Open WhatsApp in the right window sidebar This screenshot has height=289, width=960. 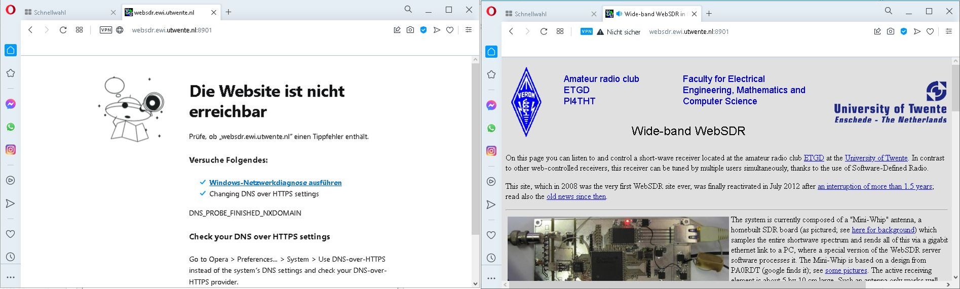[x=491, y=128]
